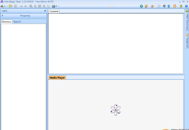Click inside the Content editing area
Viewport: 189px width, 130px height.
point(116,43)
